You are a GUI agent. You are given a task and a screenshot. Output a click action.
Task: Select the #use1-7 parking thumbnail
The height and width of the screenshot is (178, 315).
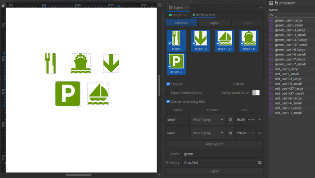tap(176, 64)
